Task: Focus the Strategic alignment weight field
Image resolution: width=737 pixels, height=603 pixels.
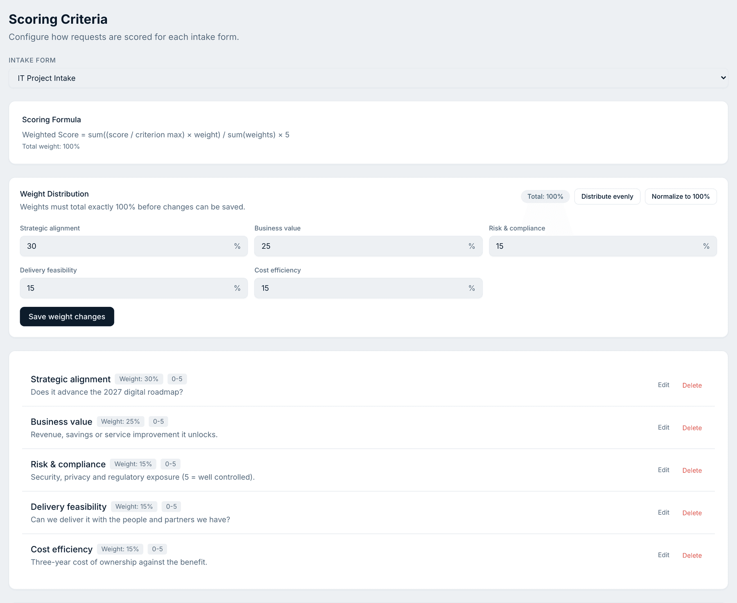Action: [133, 246]
